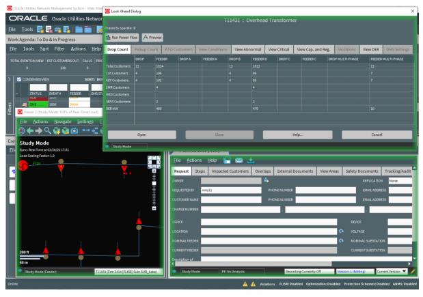Select the Drop Count tab

pos(118,50)
